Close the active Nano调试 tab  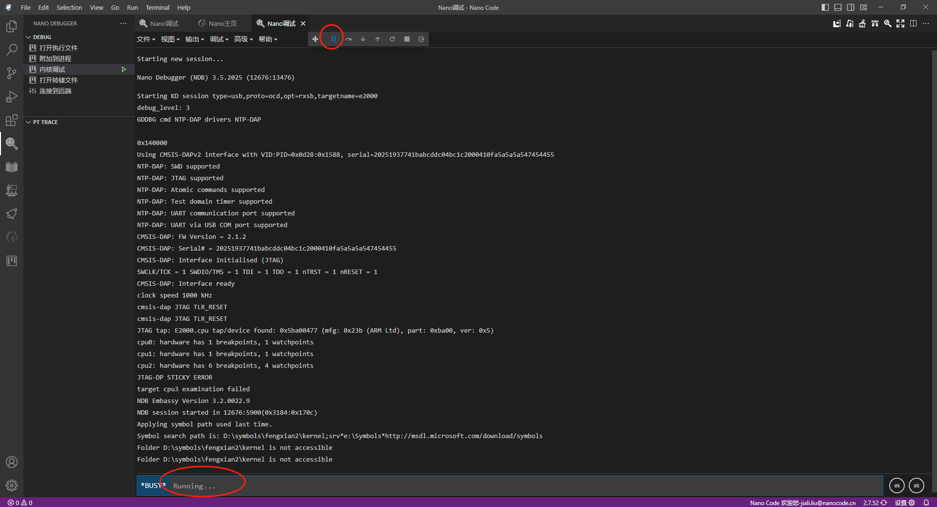pos(303,23)
